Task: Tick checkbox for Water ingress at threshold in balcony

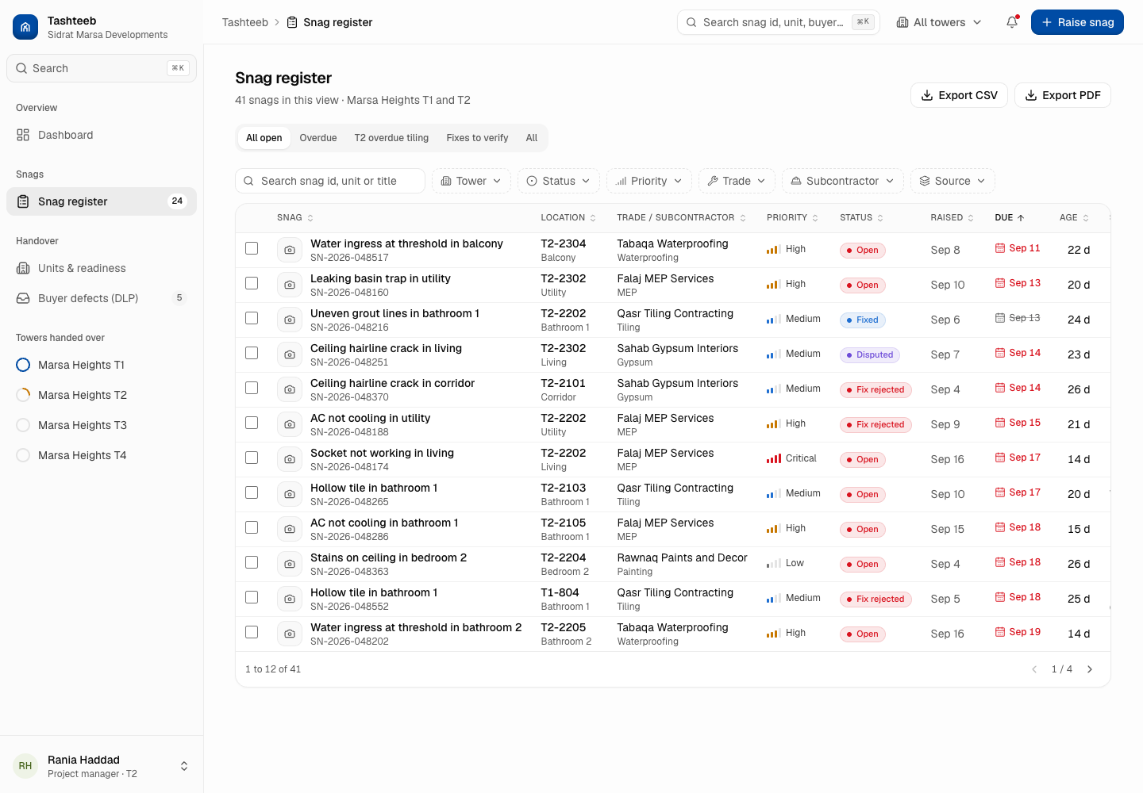Action: click(x=252, y=248)
